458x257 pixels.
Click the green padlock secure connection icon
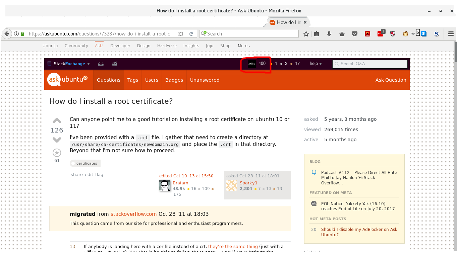coord(23,34)
